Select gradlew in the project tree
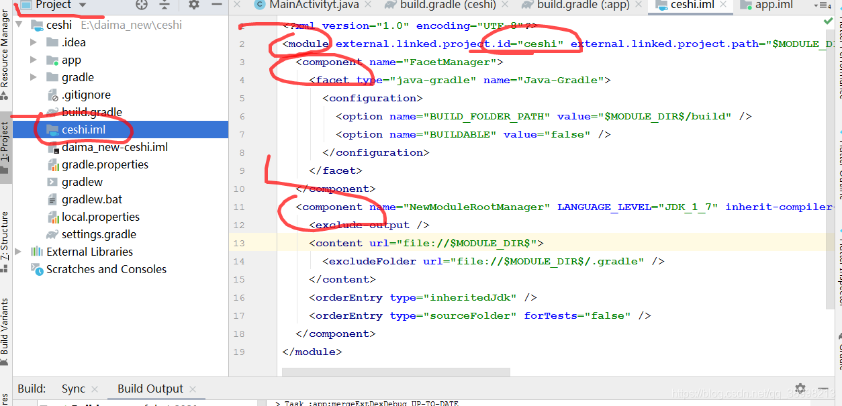 click(x=82, y=182)
